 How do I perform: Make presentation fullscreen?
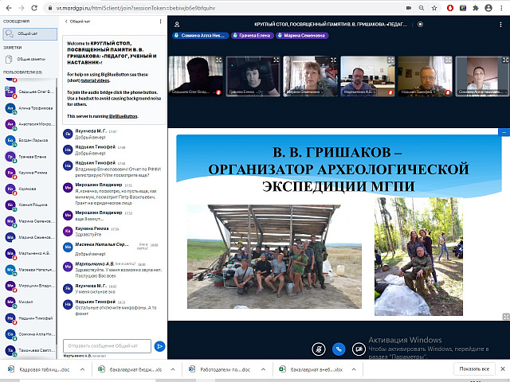(506, 317)
